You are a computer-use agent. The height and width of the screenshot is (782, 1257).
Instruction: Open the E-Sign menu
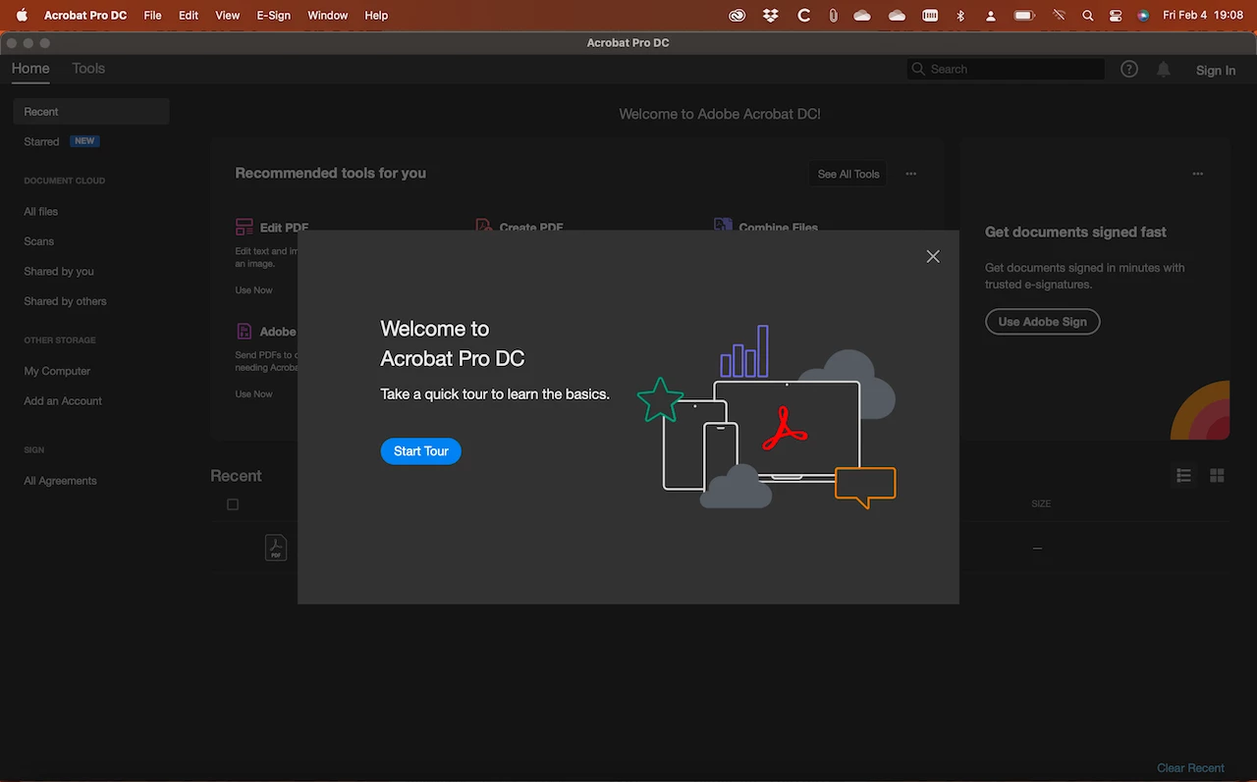pyautogui.click(x=274, y=16)
